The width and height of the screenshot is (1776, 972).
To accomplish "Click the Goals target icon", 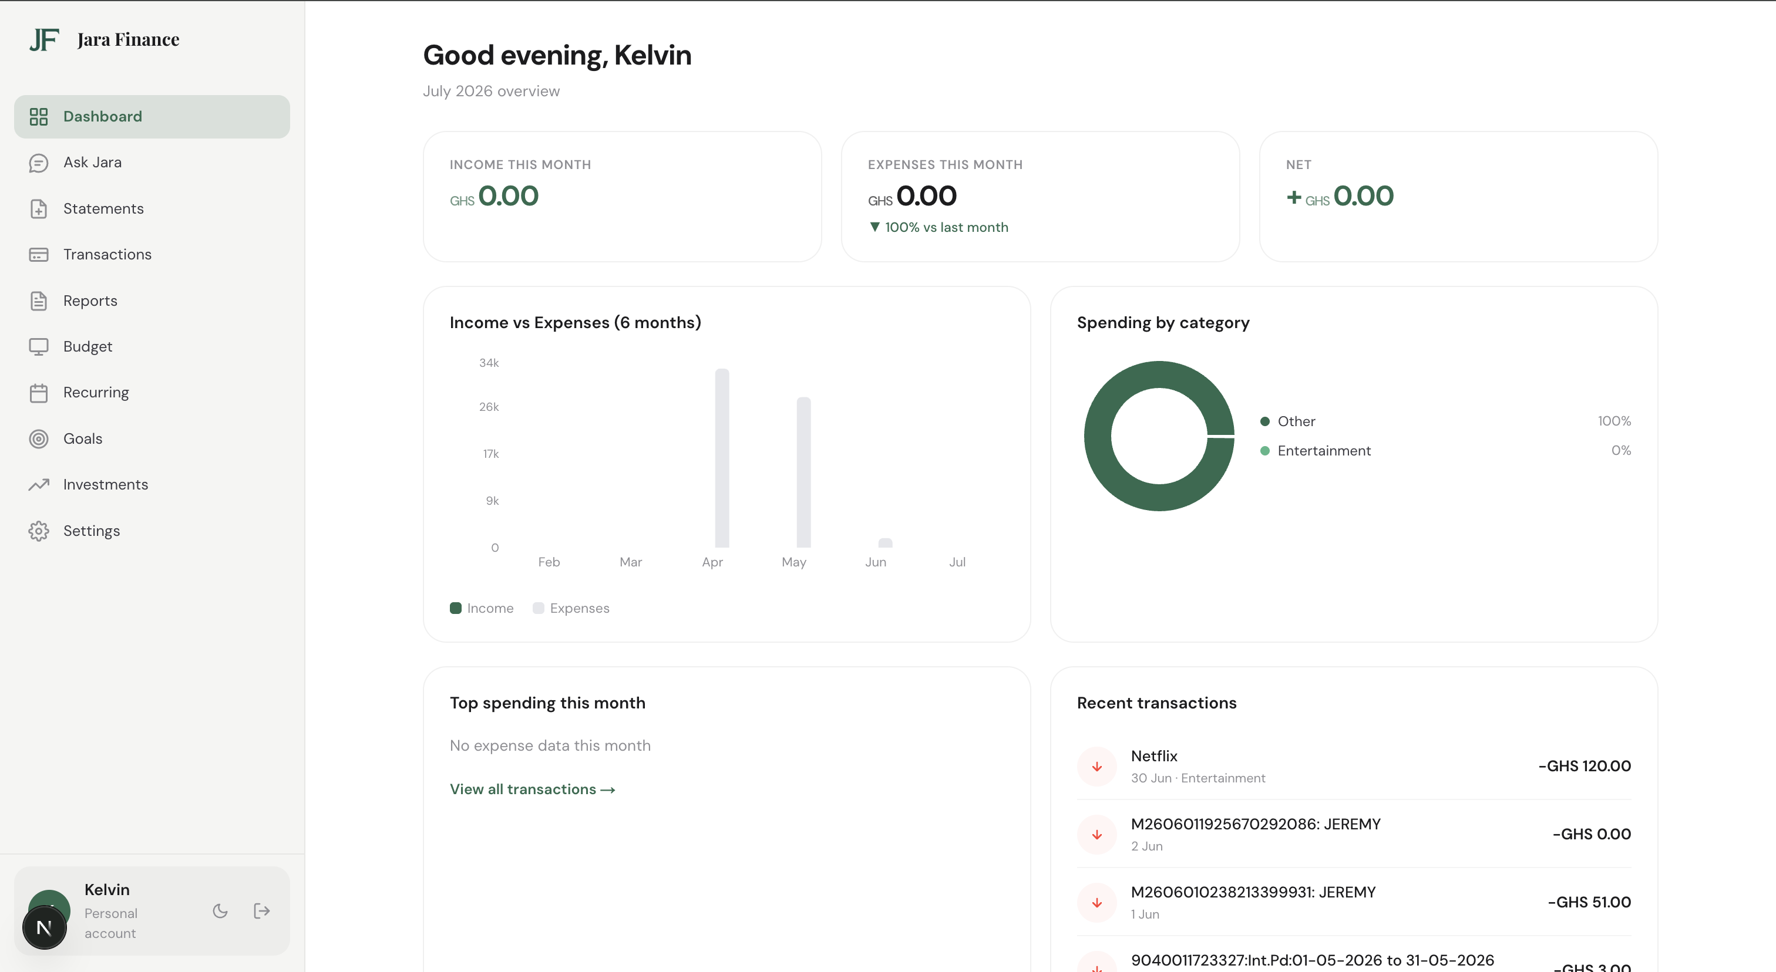I will [x=39, y=439].
